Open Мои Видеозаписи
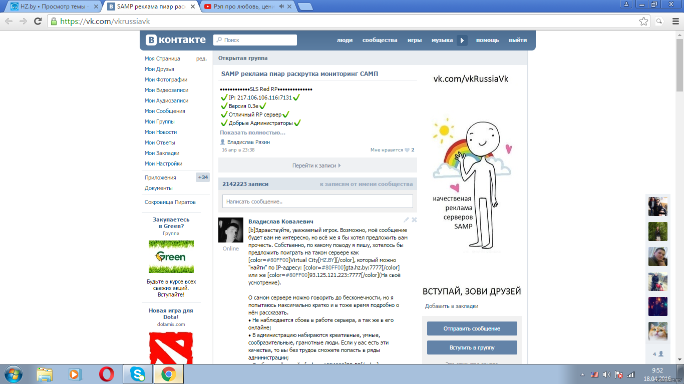The height and width of the screenshot is (384, 684). 166,90
